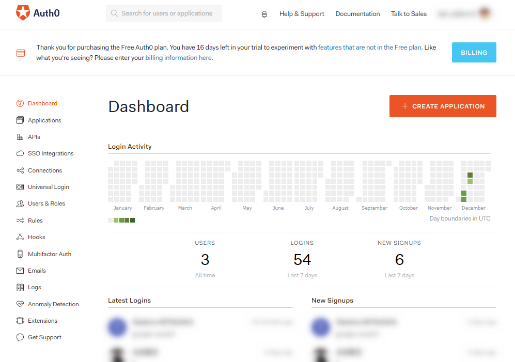
Task: Click the NEW SIGNUPS count 6
Action: coord(399,260)
